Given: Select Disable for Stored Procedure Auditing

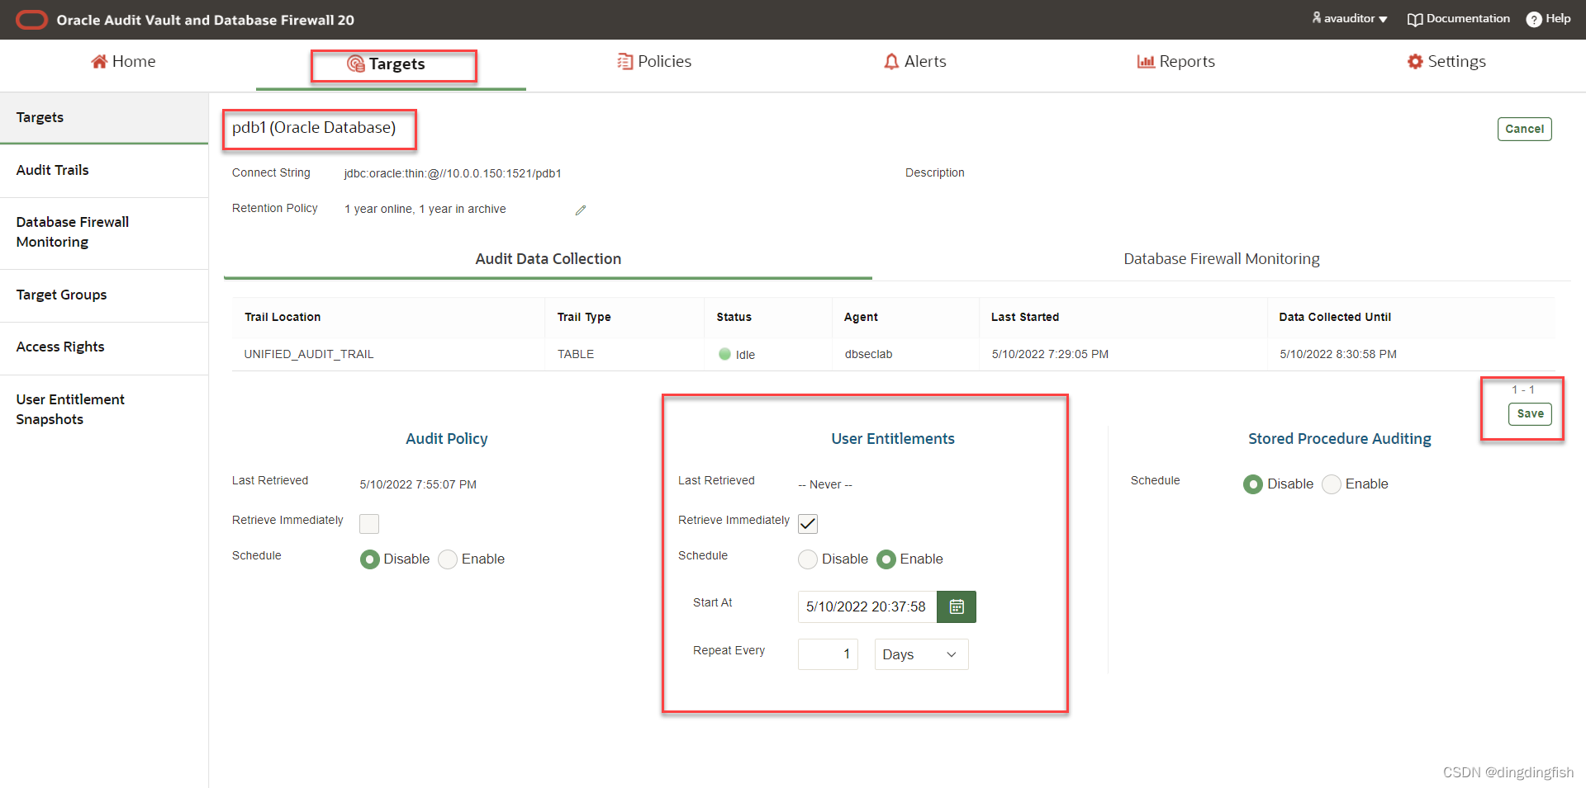Looking at the screenshot, I should pyautogui.click(x=1253, y=484).
